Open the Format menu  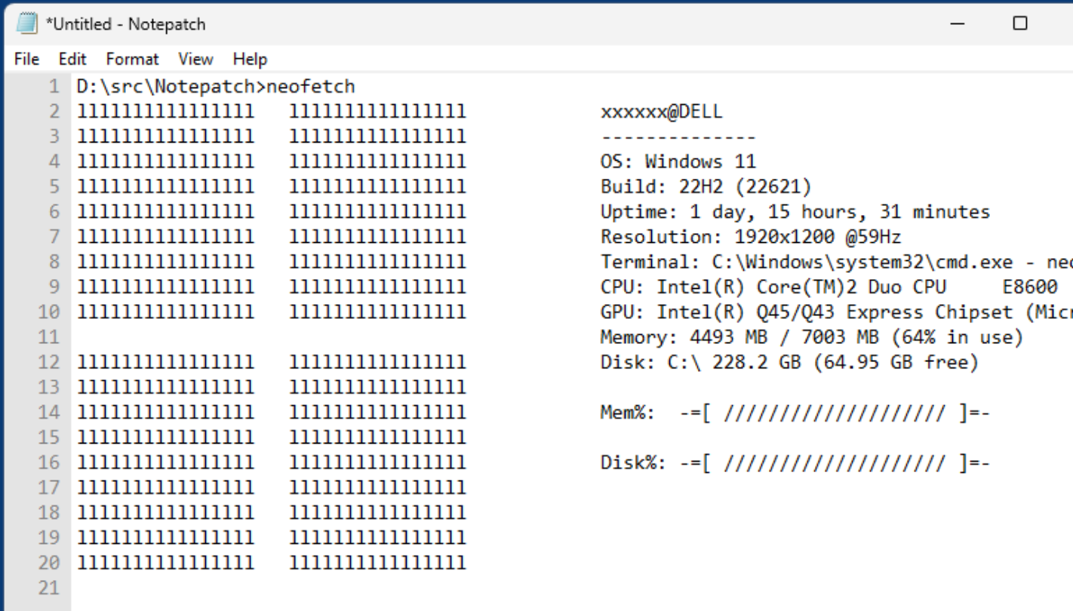tap(132, 59)
